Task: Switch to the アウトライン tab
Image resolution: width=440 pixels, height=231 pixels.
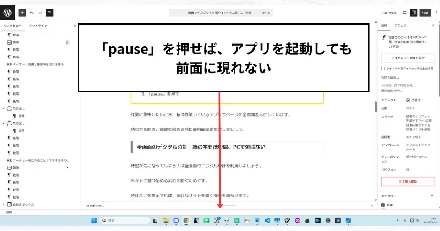Action: (x=38, y=26)
